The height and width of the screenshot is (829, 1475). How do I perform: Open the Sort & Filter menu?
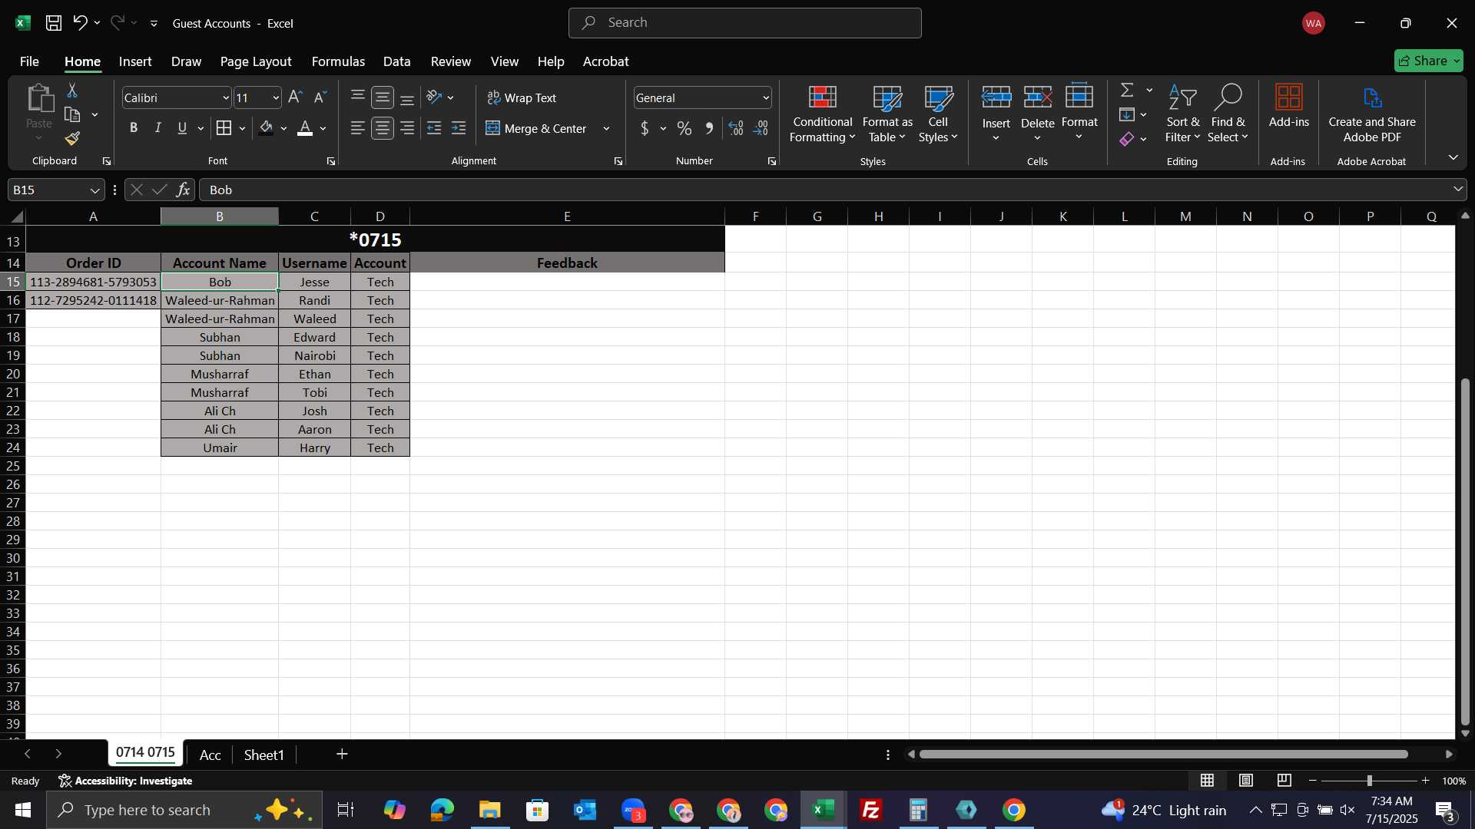(x=1182, y=114)
